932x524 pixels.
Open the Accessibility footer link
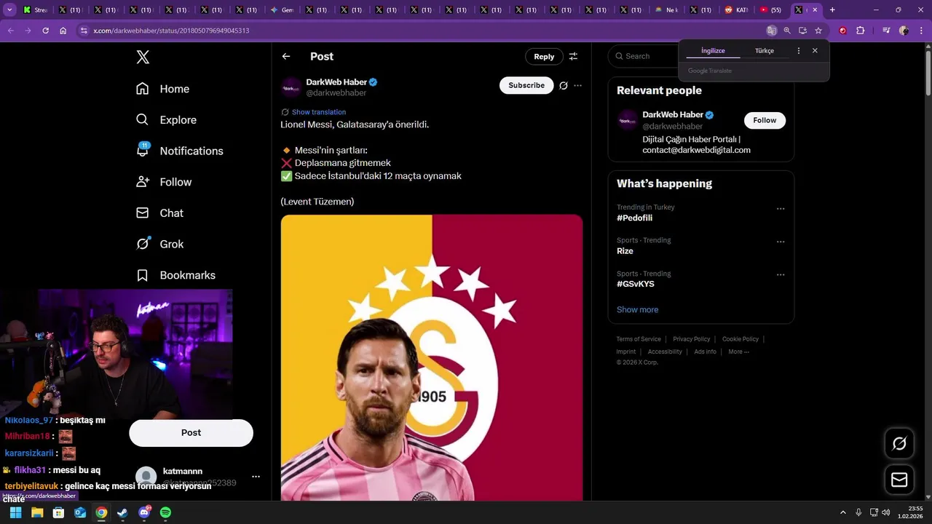(x=665, y=352)
